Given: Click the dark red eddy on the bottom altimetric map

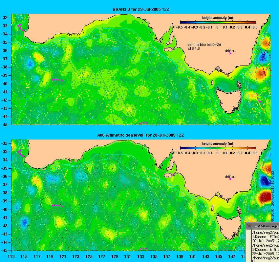Looking at the screenshot, I should [264, 197].
